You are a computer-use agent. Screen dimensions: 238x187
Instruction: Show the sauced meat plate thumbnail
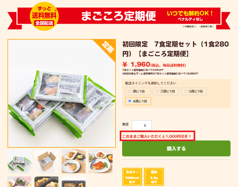coord(101,161)
